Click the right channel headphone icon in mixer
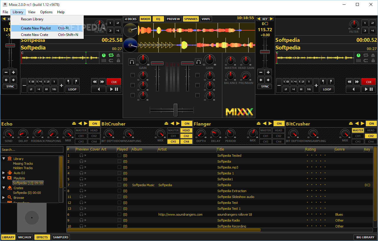The image size is (378, 241). tap(198, 62)
